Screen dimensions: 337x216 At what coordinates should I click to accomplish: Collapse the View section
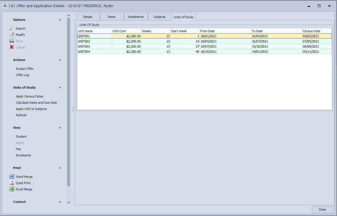pos(60,128)
